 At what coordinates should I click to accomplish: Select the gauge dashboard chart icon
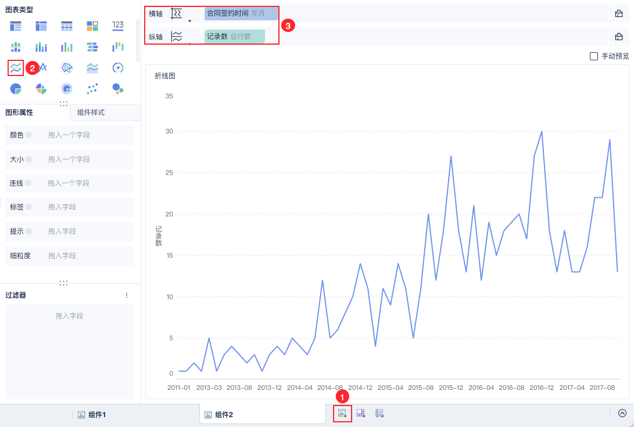pos(118,68)
